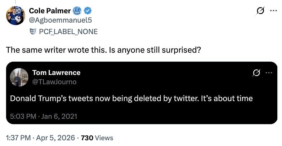Screen dimensions: 282x146
Task: Open Cole Palmer's profile picture
Action: pos(15,16)
